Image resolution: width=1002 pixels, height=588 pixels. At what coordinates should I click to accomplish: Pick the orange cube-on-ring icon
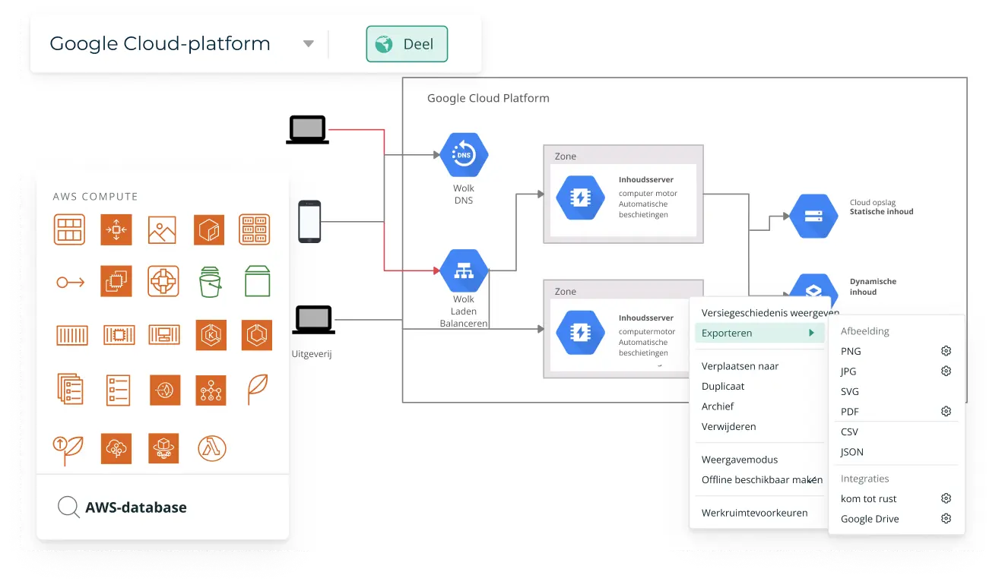point(163,449)
